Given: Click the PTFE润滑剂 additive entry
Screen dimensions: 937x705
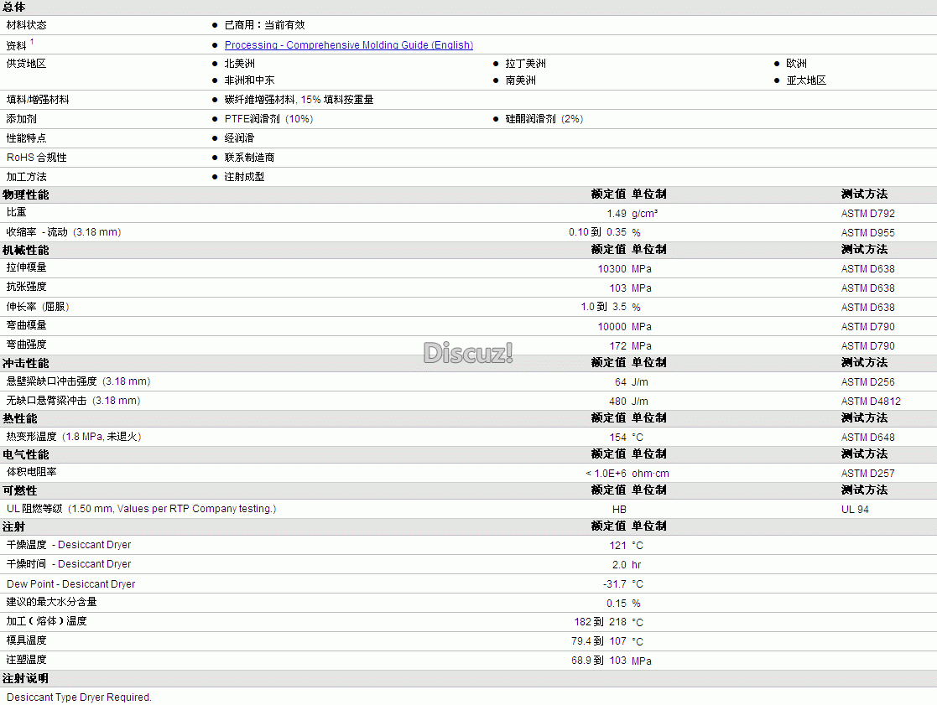Looking at the screenshot, I should tap(268, 119).
